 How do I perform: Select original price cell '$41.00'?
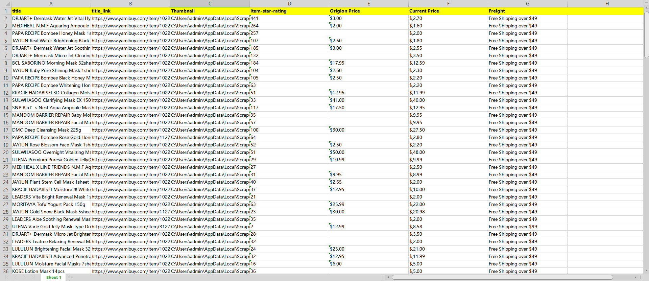tap(369, 100)
